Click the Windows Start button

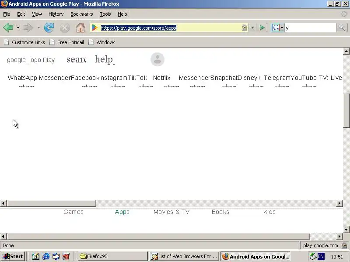[x=13, y=256]
